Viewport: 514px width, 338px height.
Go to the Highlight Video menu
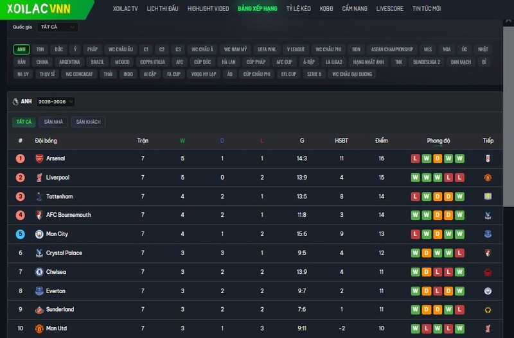[208, 9]
